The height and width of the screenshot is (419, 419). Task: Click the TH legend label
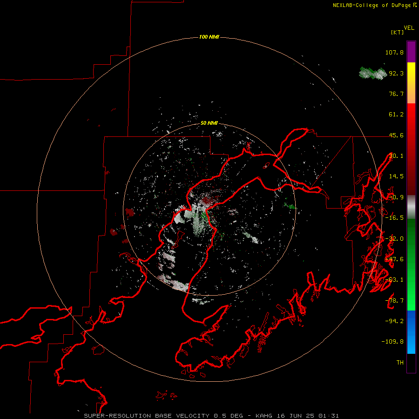[x=400, y=362]
